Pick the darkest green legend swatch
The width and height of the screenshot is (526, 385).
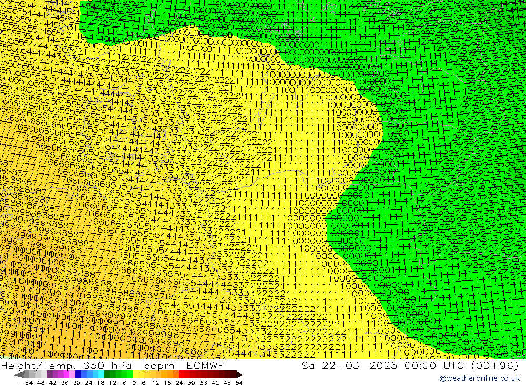(107, 374)
